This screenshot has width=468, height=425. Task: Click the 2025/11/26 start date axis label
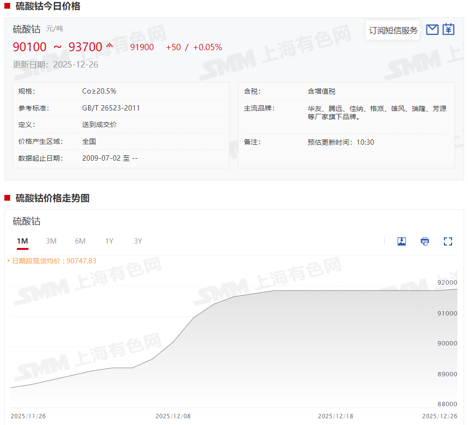28,416
